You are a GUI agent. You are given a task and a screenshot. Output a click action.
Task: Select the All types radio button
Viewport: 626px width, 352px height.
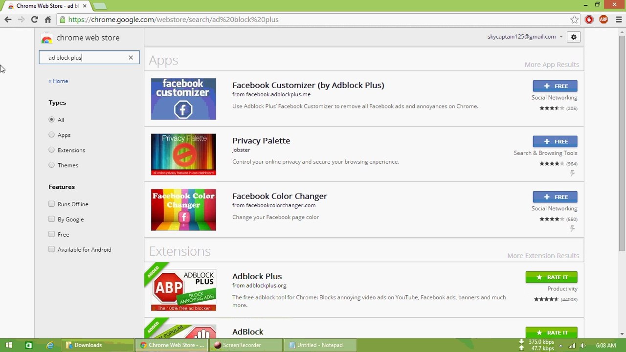51,120
